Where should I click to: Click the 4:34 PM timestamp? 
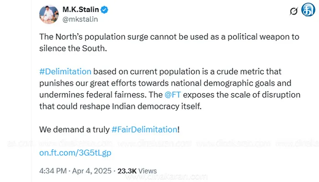(x=53, y=171)
